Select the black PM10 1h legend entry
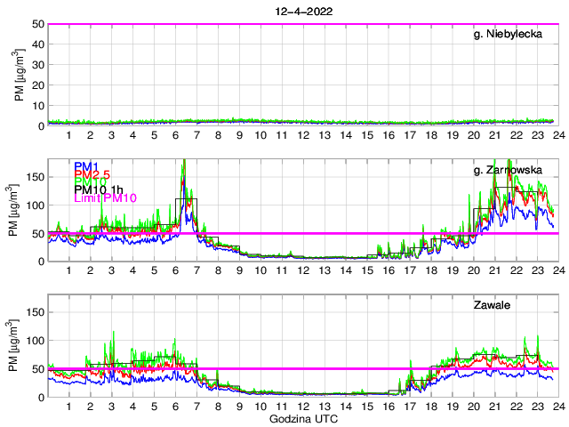The height and width of the screenshot is (427, 569). click(x=99, y=189)
